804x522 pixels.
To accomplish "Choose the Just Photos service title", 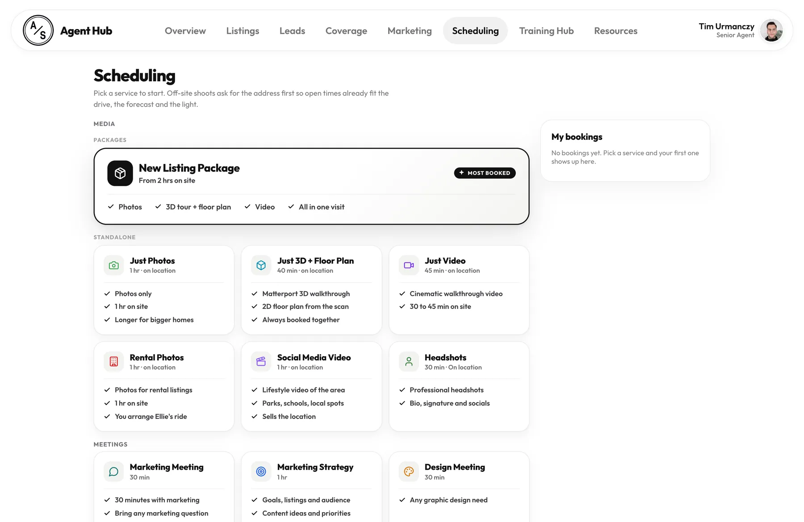I will click(x=152, y=261).
